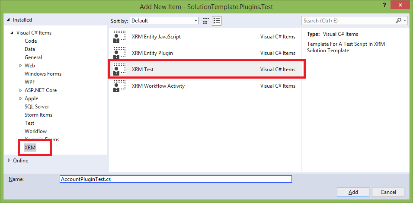Image resolution: width=413 pixels, height=203 pixels.
Task: Select the SQL Server category
Action: coord(37,107)
